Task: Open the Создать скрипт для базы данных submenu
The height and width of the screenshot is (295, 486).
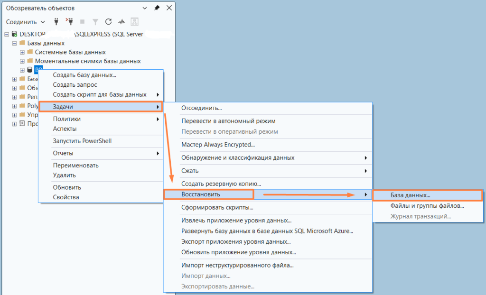Action: [101, 94]
